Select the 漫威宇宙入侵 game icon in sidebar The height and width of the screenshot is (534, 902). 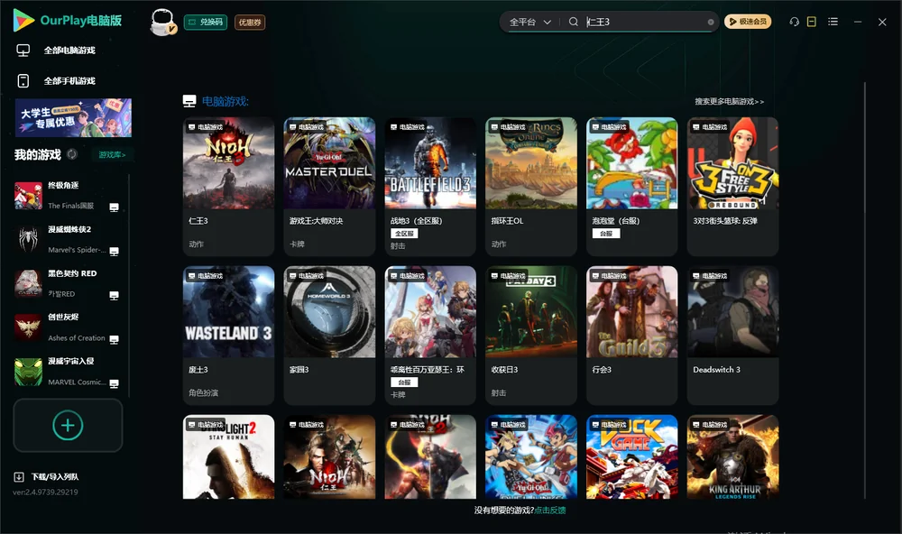[x=28, y=372]
